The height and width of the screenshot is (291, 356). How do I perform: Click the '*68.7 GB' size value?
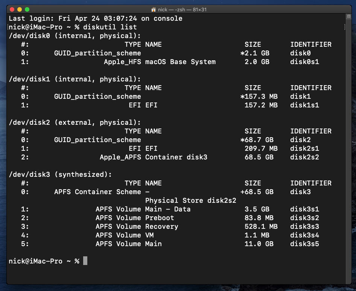point(257,140)
